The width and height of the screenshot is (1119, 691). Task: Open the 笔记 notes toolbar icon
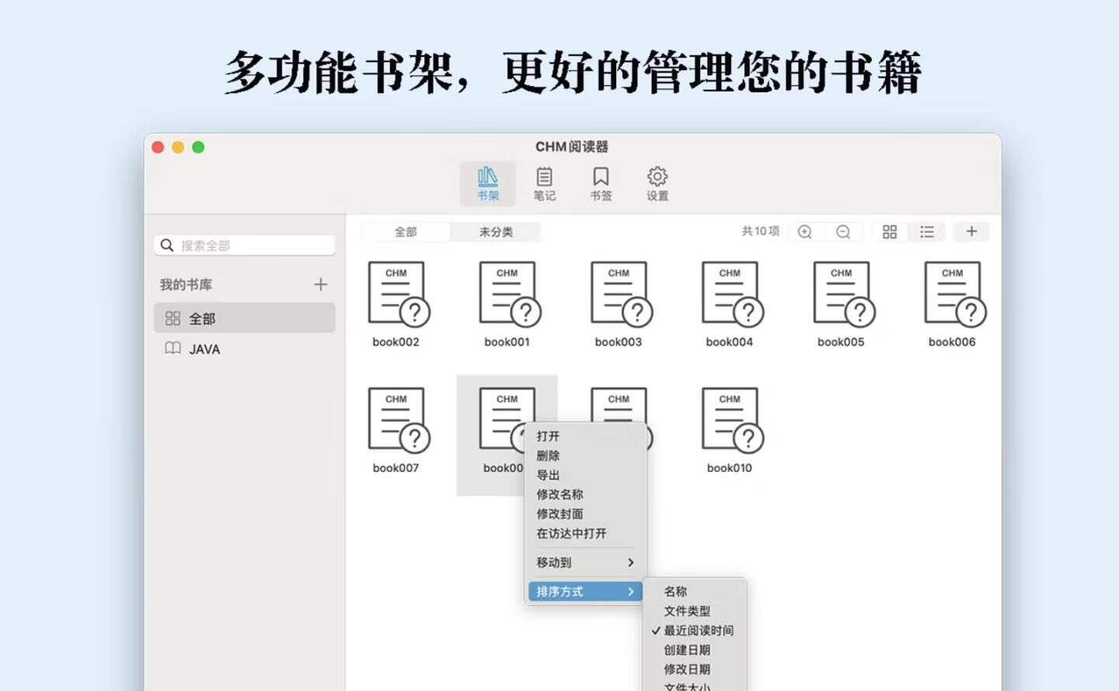544,183
